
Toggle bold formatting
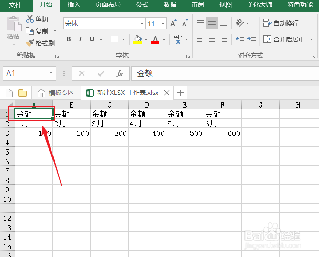click(69, 39)
